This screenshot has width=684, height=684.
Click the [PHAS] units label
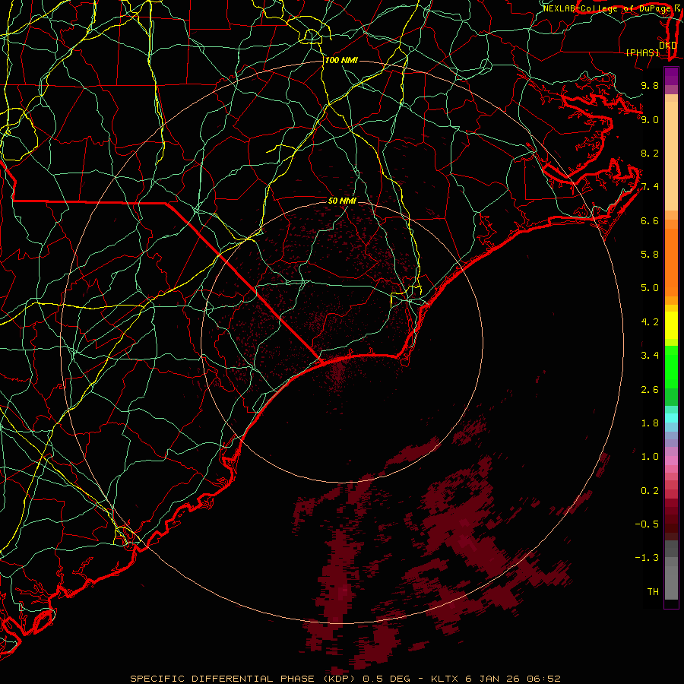click(x=642, y=52)
